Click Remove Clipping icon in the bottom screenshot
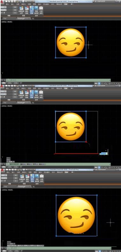This screenshot has width=121, height=252. click(x=27, y=178)
